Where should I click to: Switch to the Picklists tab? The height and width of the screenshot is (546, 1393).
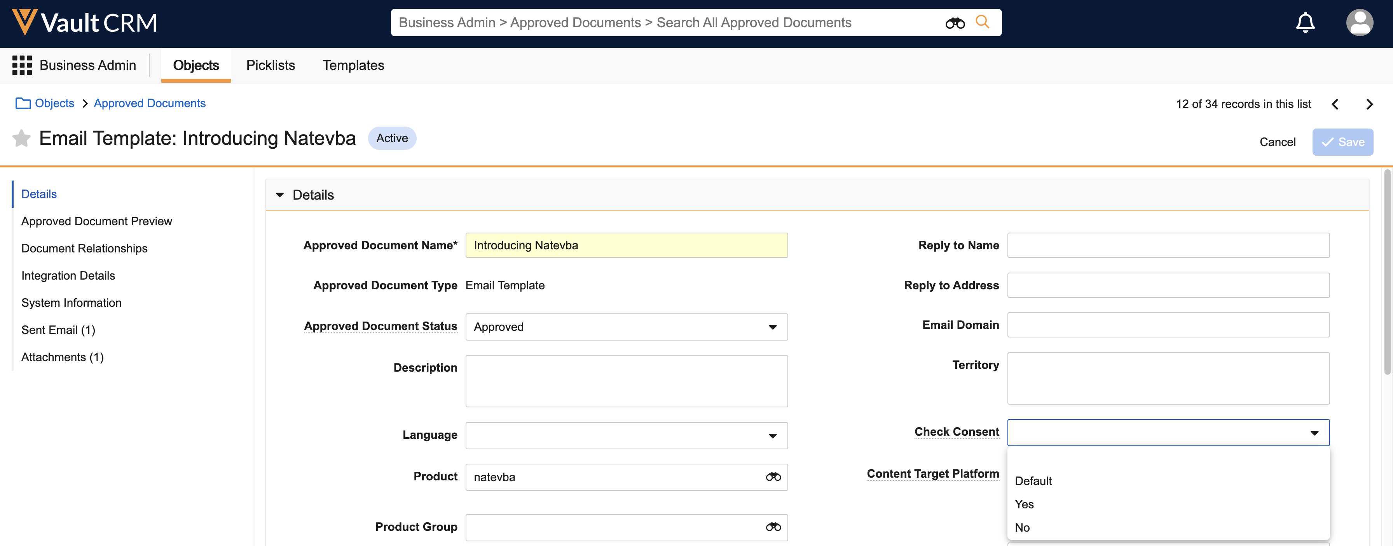[271, 65]
